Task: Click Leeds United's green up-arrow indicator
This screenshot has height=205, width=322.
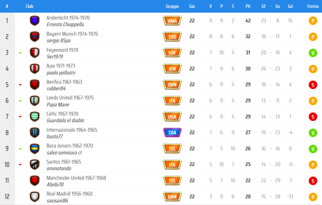Action: (20, 101)
